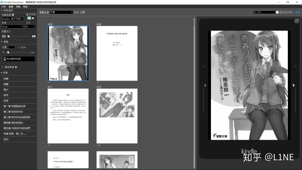Click the search input field

coord(266,12)
